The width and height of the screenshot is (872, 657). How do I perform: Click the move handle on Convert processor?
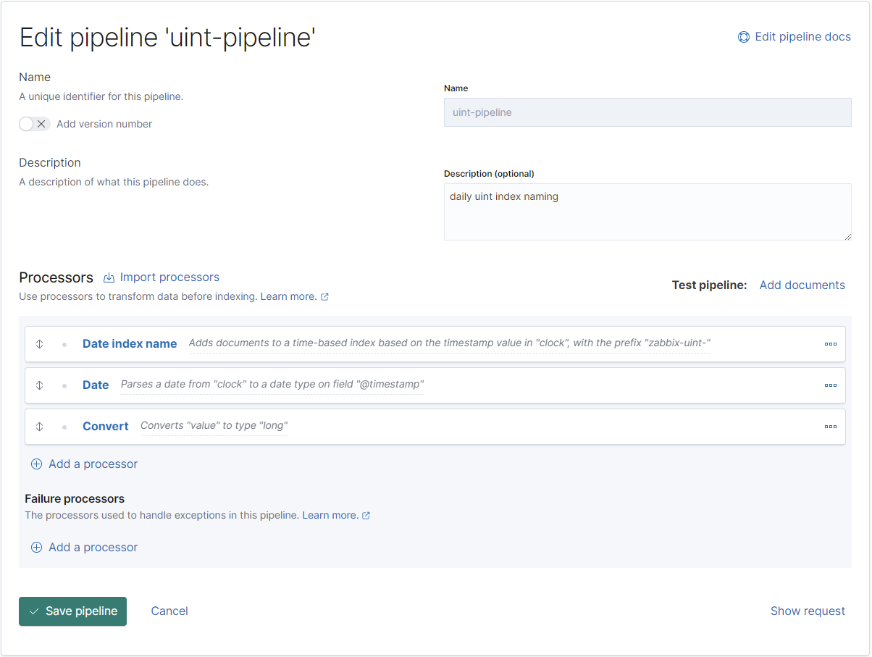point(40,427)
